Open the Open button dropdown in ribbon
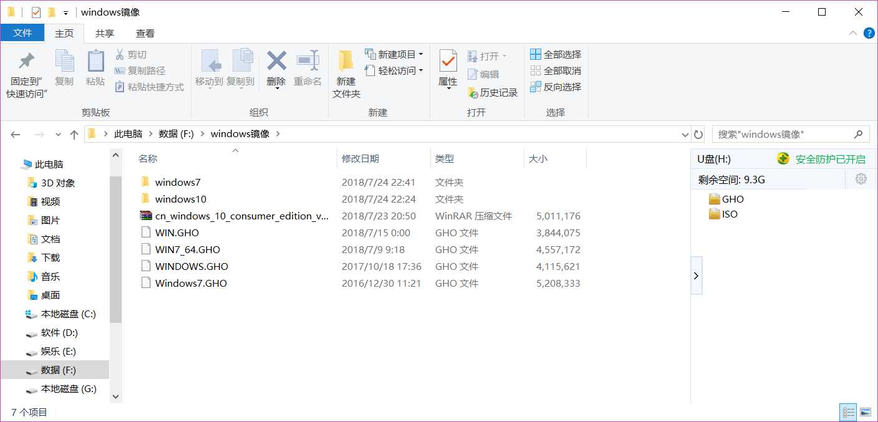878x422 pixels. (x=487, y=56)
